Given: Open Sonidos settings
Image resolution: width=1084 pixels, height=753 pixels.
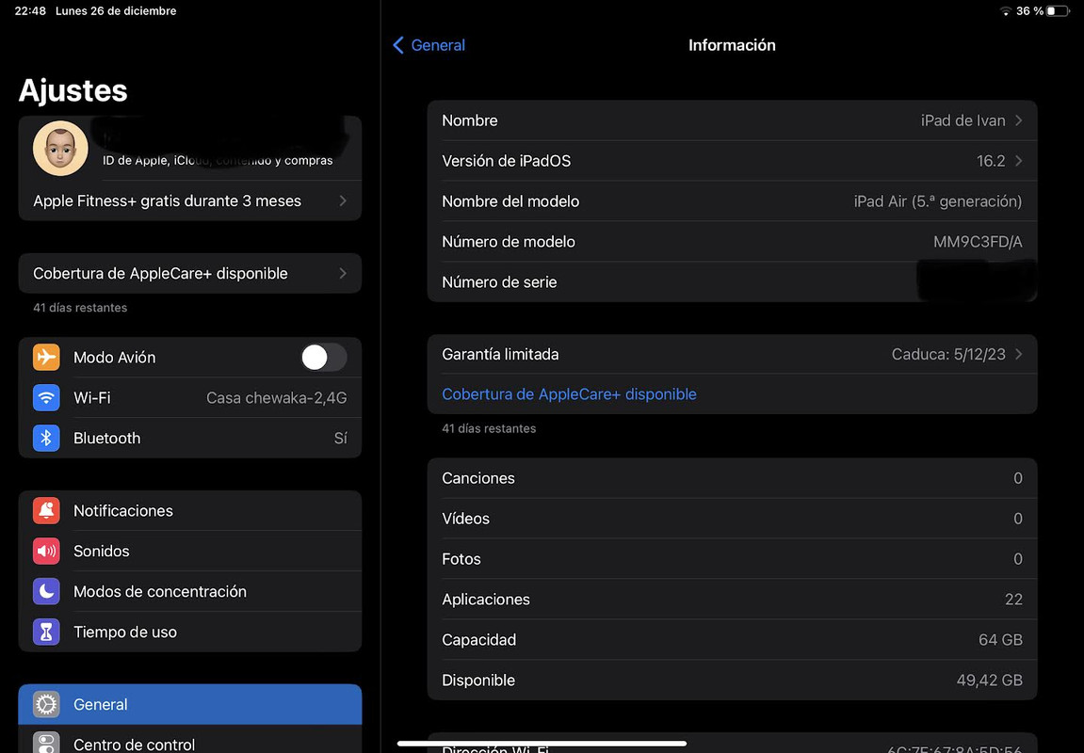Looking at the screenshot, I should coord(190,551).
